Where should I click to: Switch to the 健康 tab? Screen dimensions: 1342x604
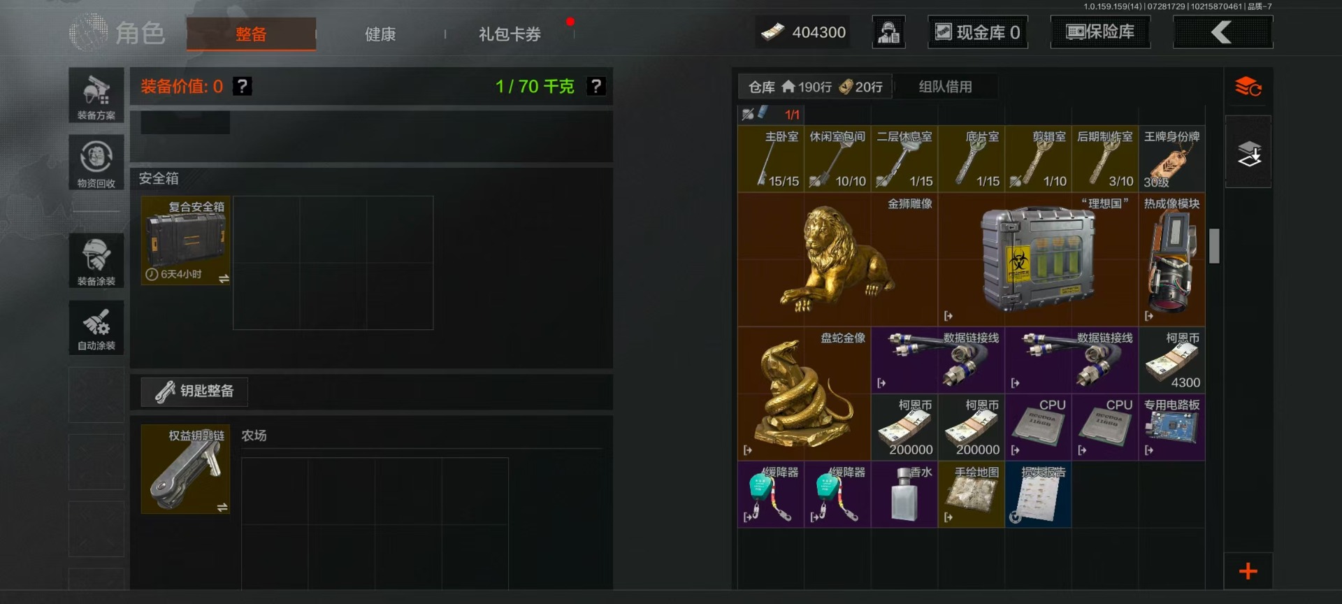pos(380,34)
